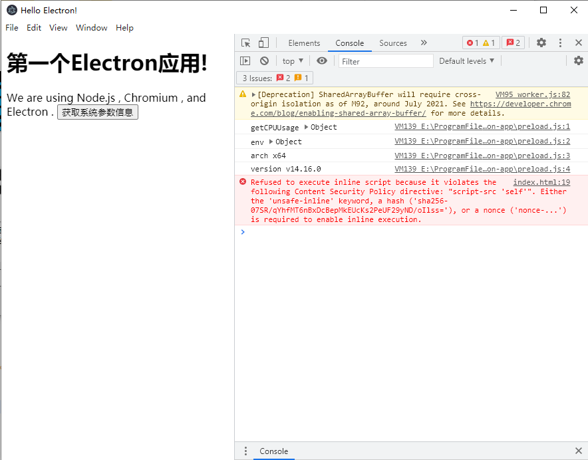
Task: Open the Elements tab
Action: point(304,43)
